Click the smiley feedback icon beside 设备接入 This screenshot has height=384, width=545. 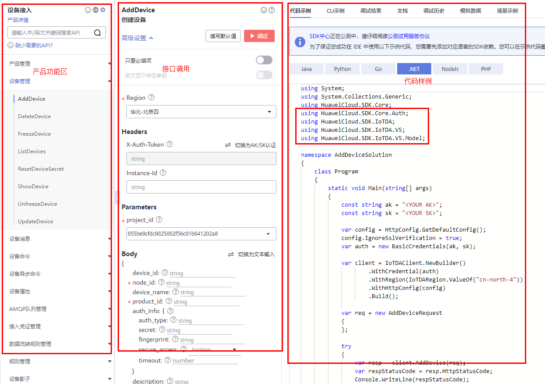87,10
